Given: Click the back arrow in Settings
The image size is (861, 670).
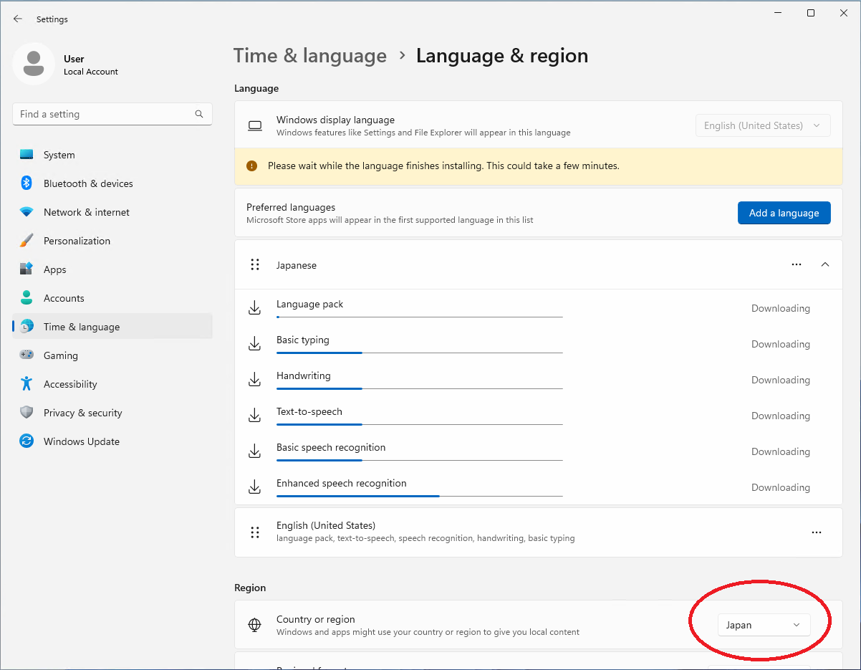Looking at the screenshot, I should 18,19.
